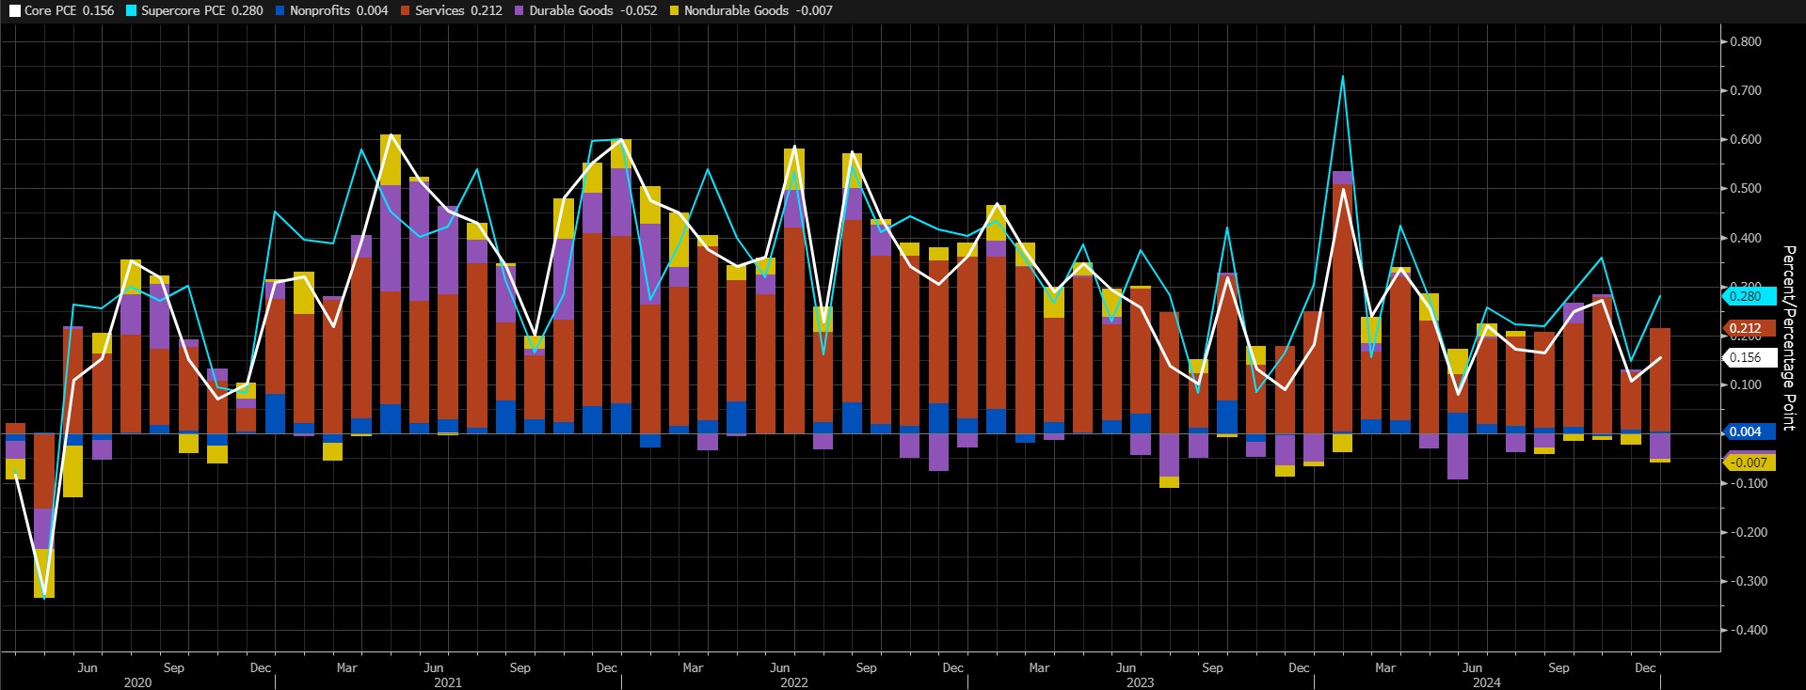This screenshot has height=690, width=1806.
Task: Click the Mar label above 2024
Action: coord(1385,667)
